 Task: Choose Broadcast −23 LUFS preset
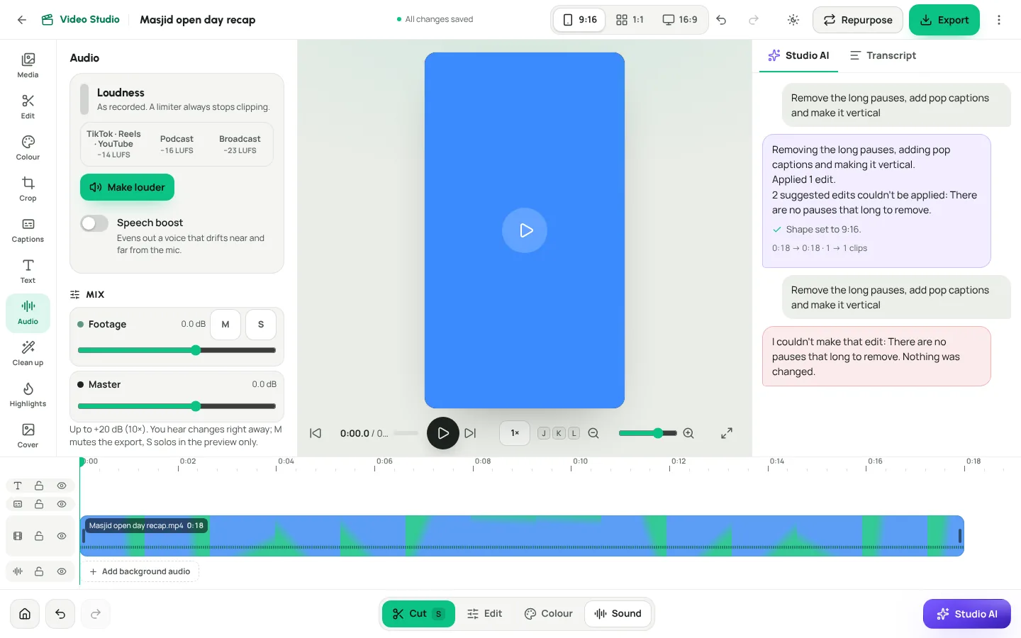240,145
